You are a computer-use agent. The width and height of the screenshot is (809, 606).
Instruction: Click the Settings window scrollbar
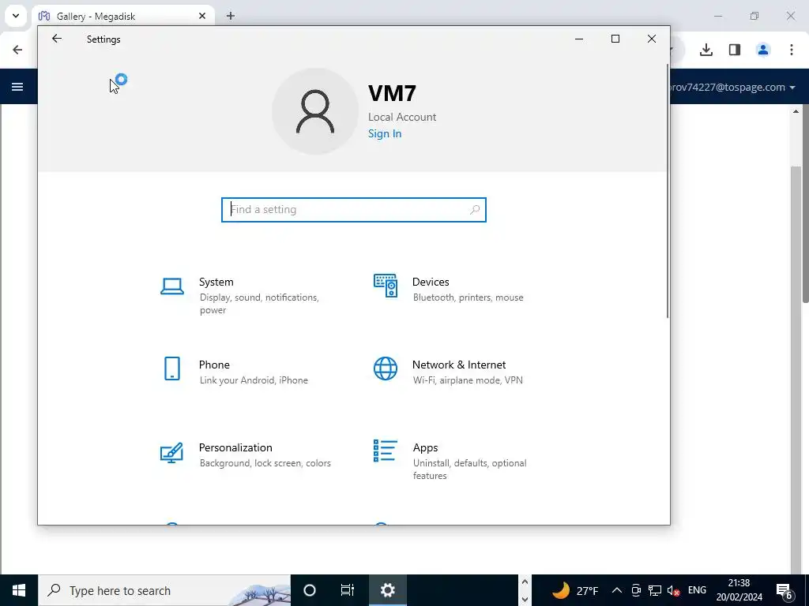click(668, 191)
